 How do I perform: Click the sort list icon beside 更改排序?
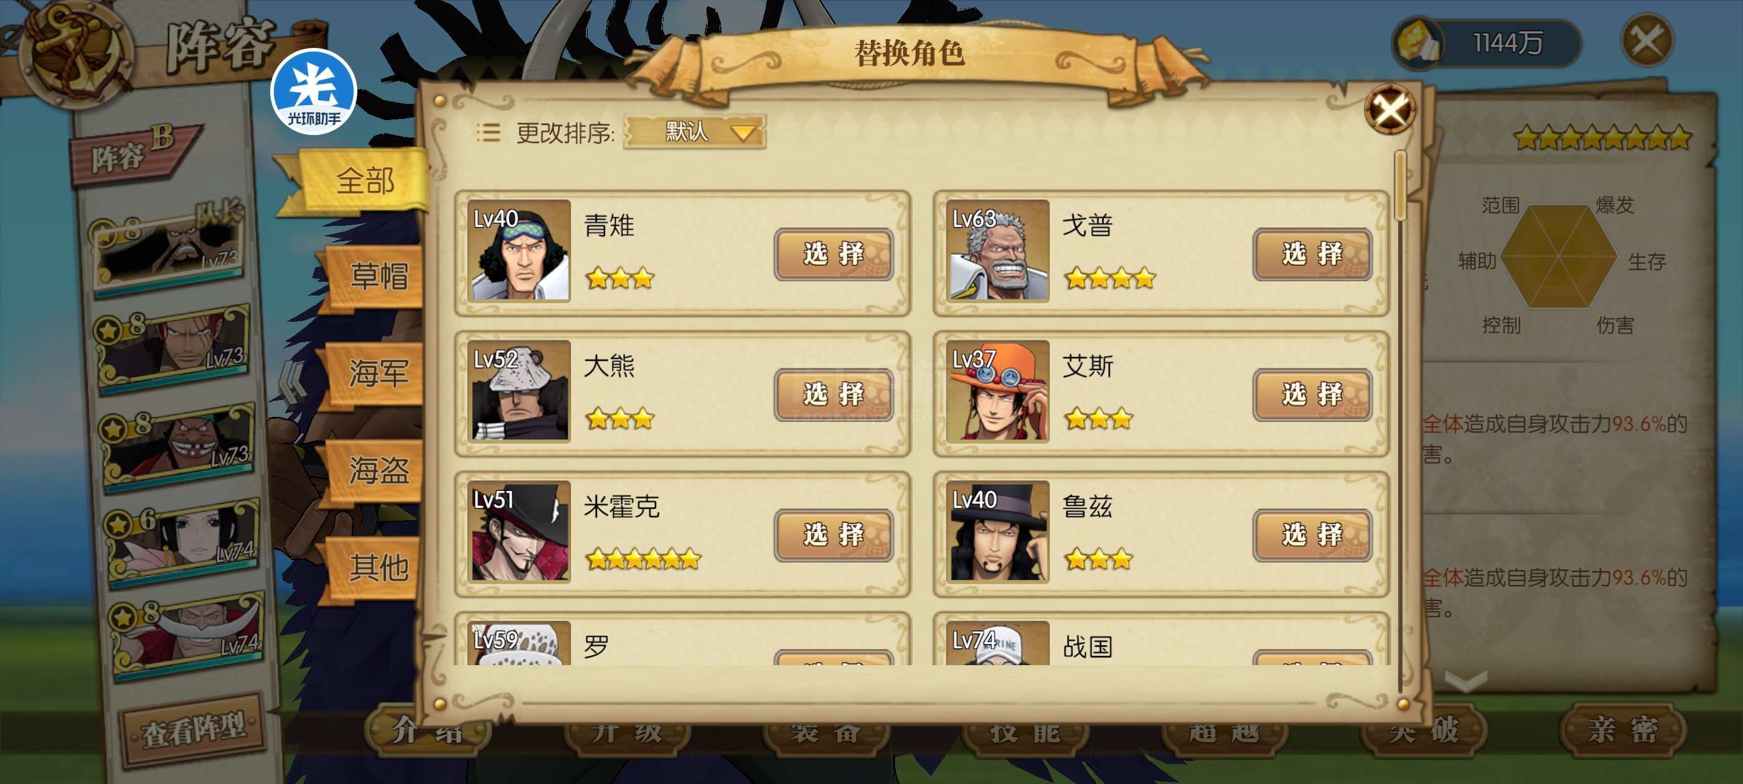[x=488, y=132]
